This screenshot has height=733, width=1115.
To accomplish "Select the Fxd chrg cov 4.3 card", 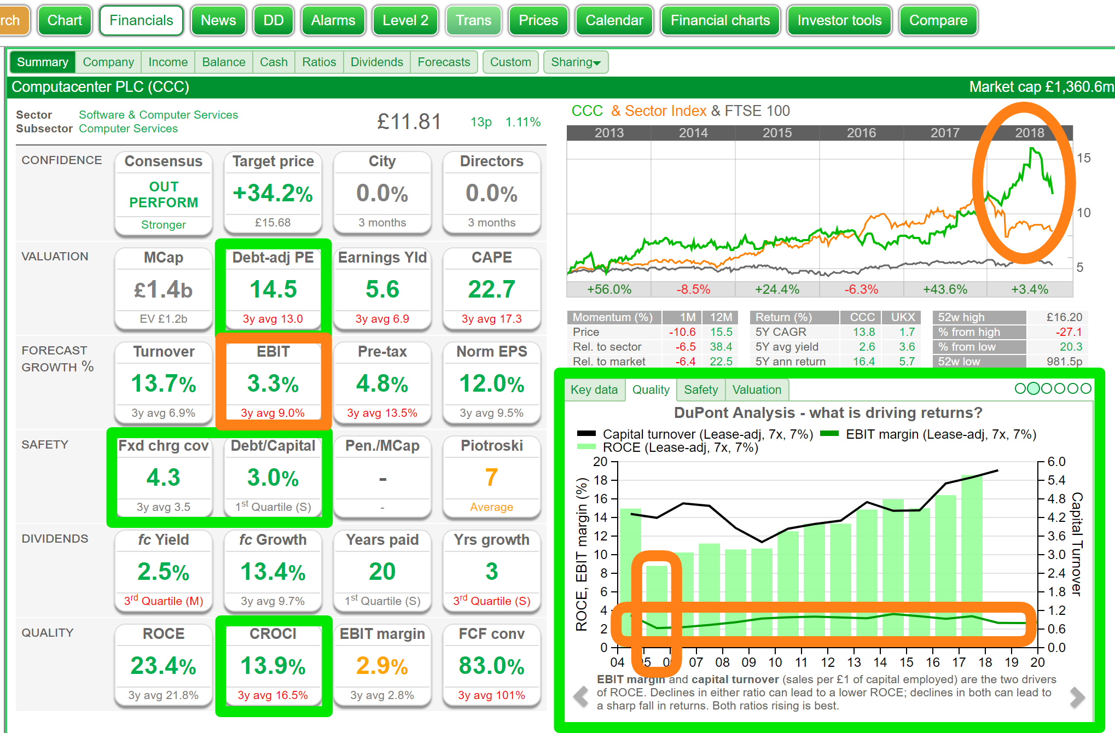I will (x=164, y=476).
